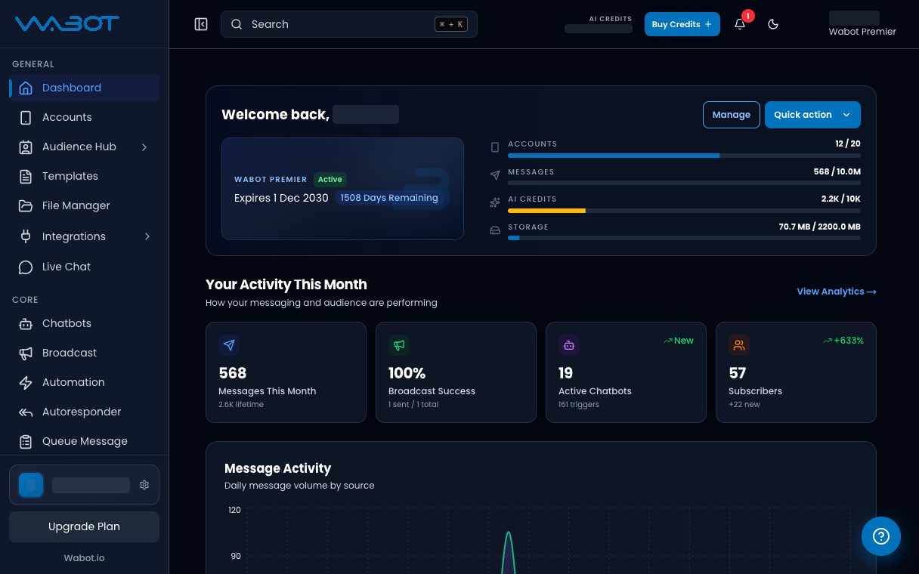Click the Chatbots robot icon in sidebar
Image resolution: width=919 pixels, height=574 pixels.
(x=26, y=323)
